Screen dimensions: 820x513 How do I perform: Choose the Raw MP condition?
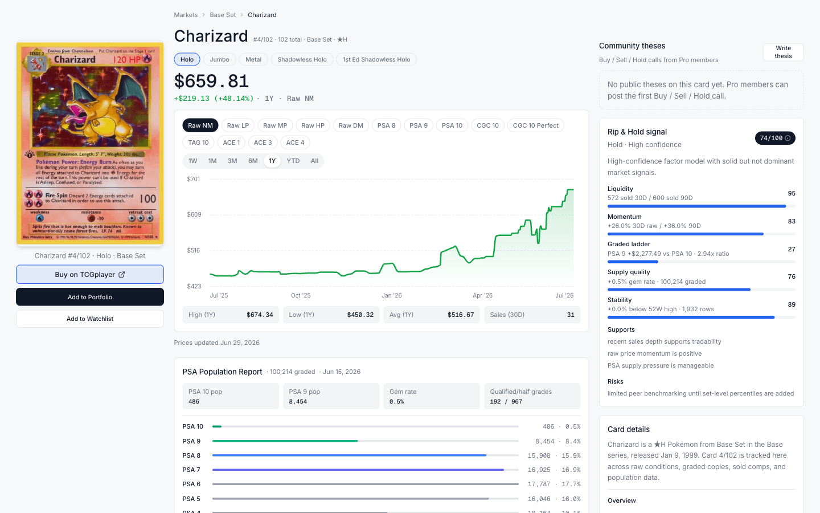tap(275, 125)
